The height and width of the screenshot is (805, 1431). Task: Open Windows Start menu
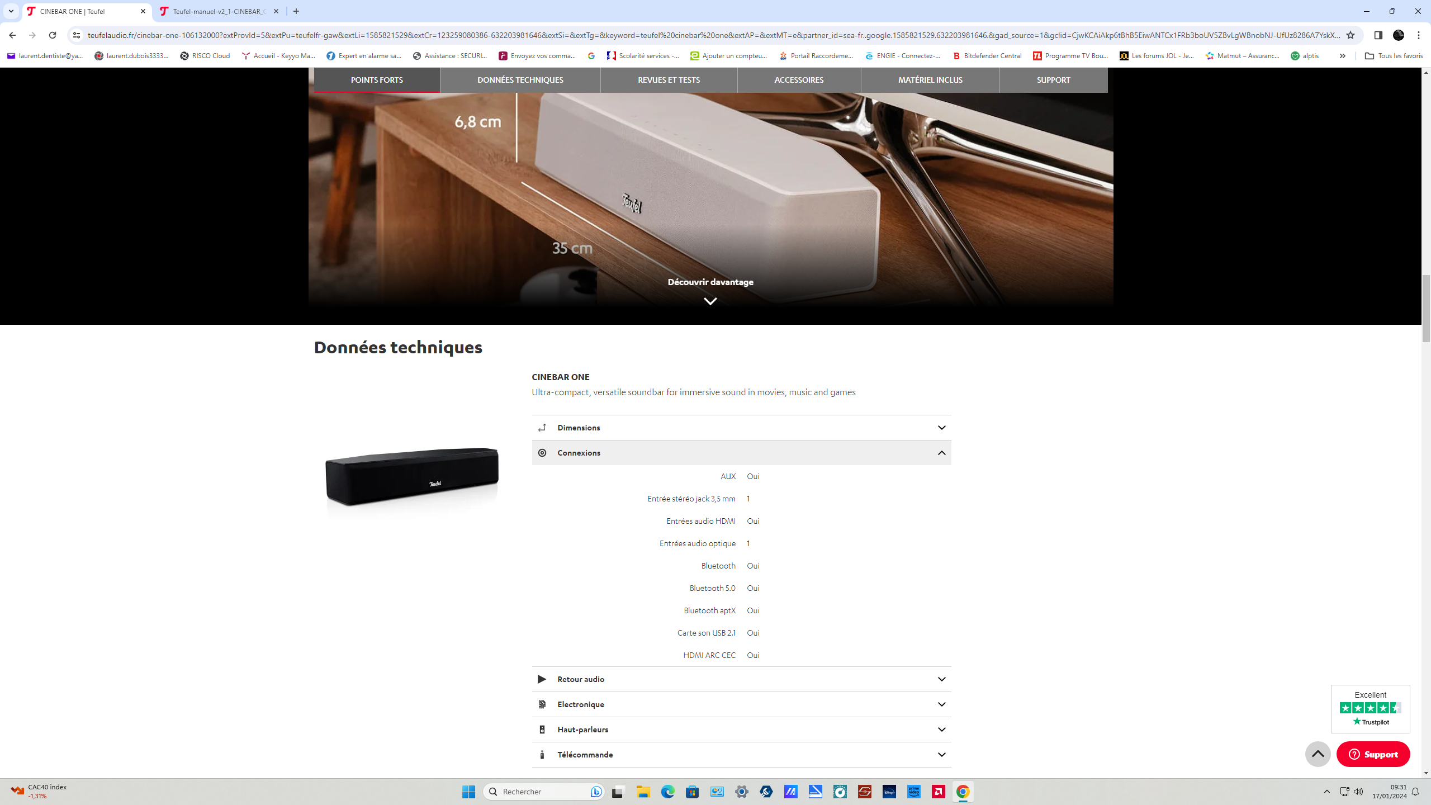click(468, 792)
